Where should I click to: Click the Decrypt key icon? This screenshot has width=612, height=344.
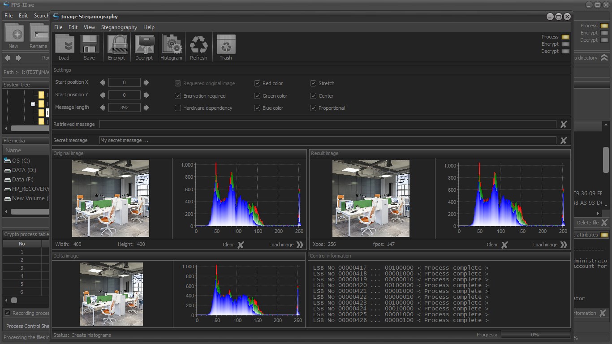[145, 44]
